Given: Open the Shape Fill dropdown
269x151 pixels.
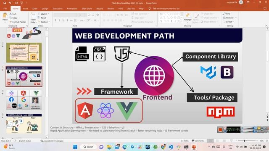Looking at the screenshot, I should click(208, 13).
